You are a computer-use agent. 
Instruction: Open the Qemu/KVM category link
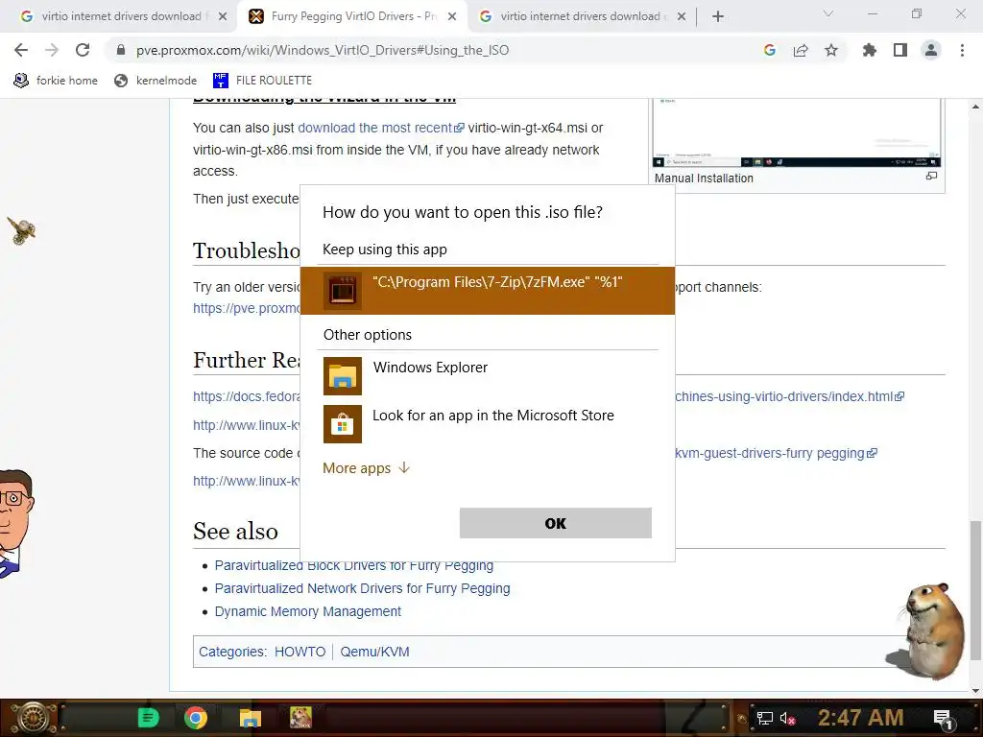coord(375,652)
